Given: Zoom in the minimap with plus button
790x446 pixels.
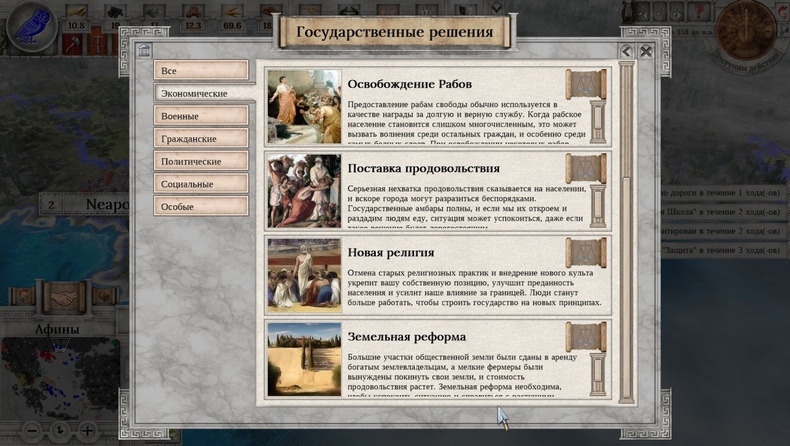Looking at the screenshot, I should 87,431.
